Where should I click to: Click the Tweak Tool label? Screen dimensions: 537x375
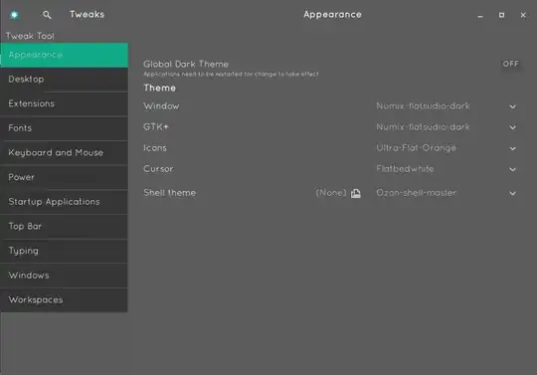coord(30,36)
